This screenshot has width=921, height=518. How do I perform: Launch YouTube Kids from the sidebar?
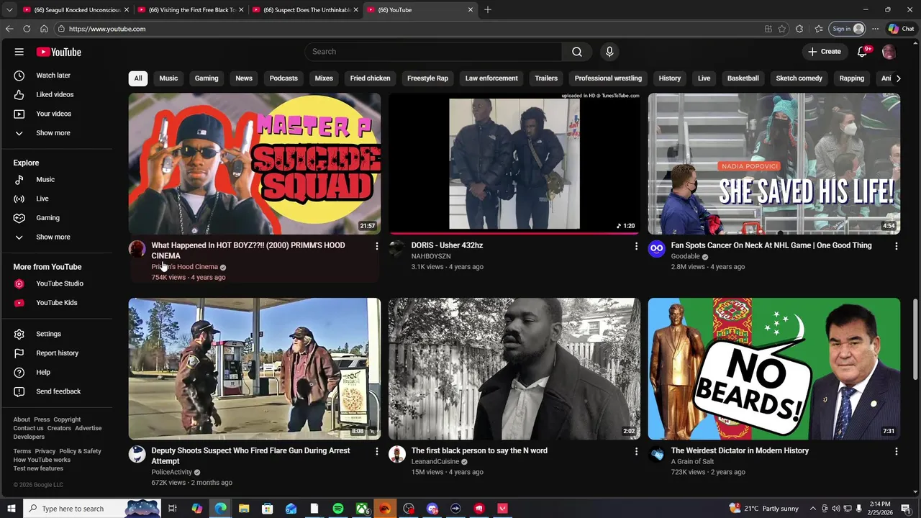click(56, 303)
